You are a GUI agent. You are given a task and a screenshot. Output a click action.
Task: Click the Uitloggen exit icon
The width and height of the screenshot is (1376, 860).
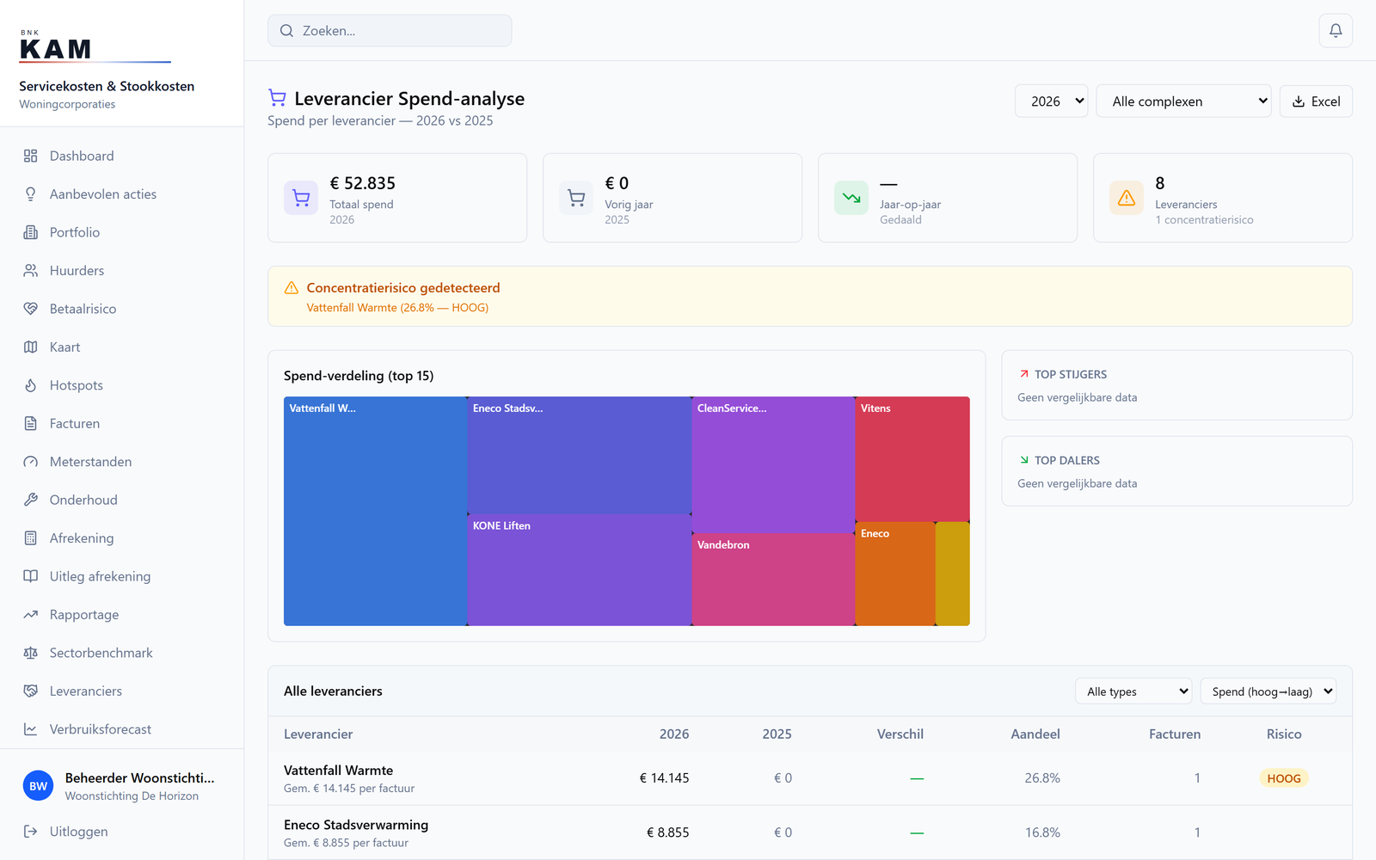[31, 832]
